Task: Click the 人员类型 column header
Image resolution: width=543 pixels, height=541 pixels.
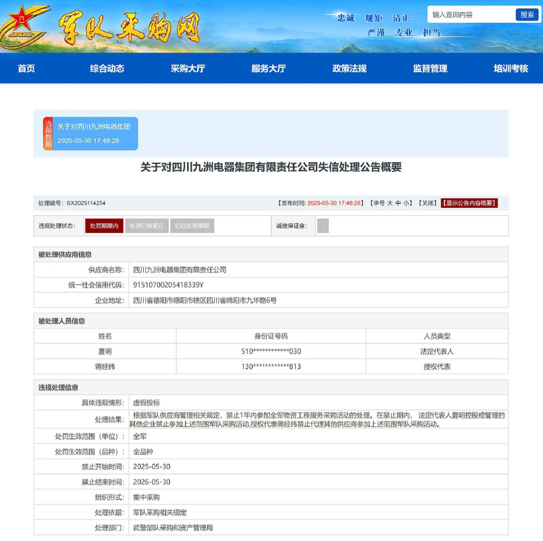Action: pyautogui.click(x=437, y=336)
